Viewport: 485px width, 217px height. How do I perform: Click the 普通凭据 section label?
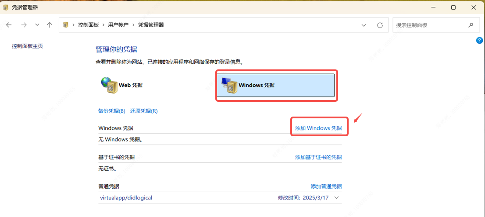point(109,186)
